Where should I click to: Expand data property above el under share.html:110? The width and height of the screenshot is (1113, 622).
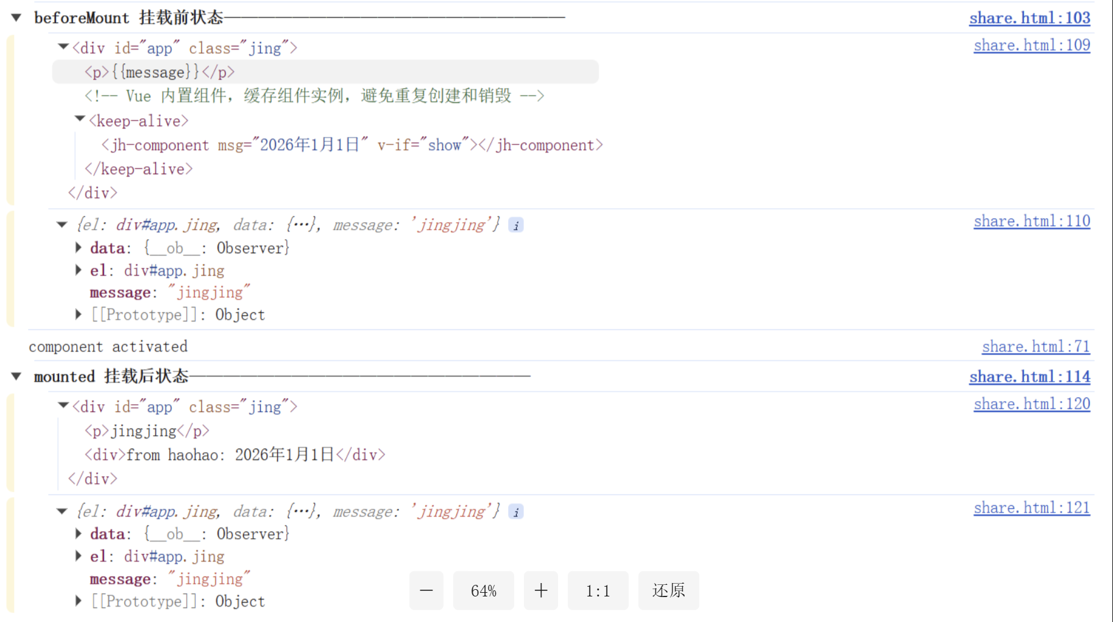point(79,248)
